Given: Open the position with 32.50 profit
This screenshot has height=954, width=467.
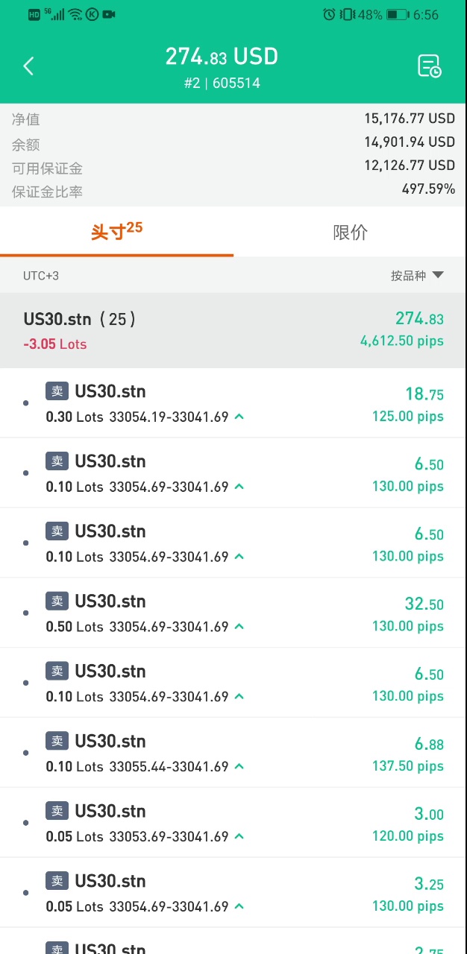Looking at the screenshot, I should click(x=233, y=613).
